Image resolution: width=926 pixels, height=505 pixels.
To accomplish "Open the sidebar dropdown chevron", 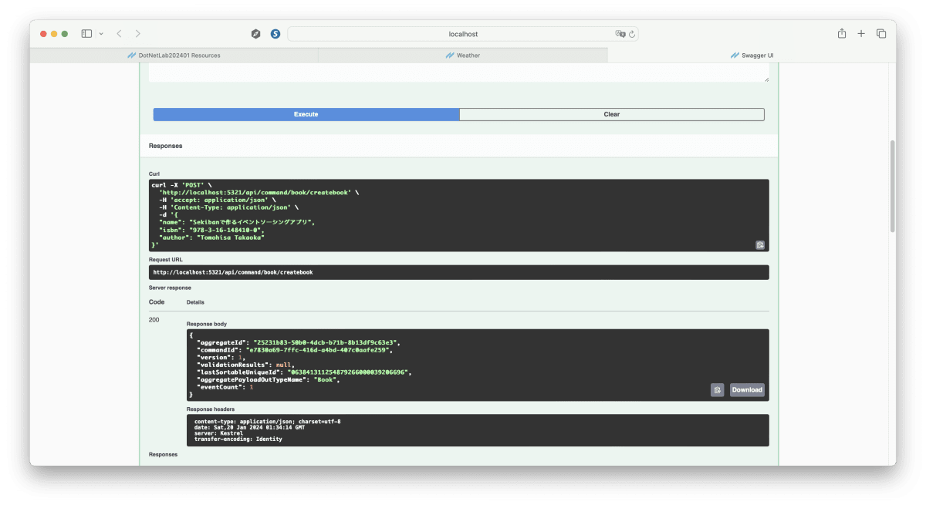I will [x=101, y=34].
